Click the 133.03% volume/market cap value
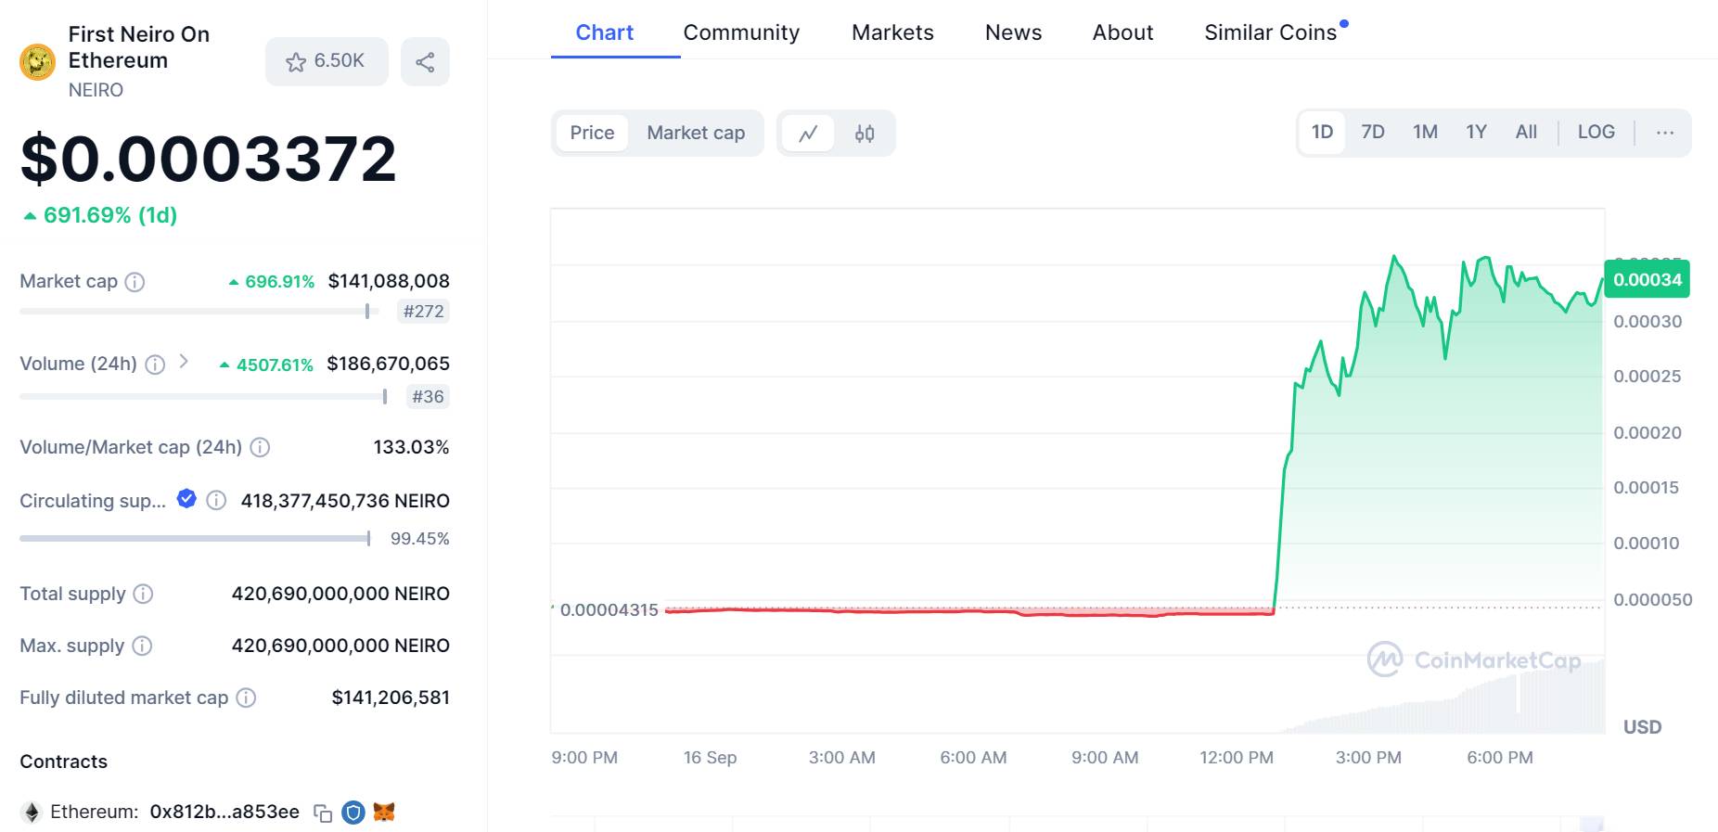1718x832 pixels. tap(411, 447)
